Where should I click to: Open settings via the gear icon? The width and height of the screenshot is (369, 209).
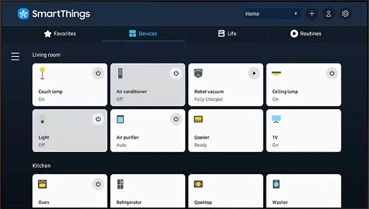coord(345,14)
